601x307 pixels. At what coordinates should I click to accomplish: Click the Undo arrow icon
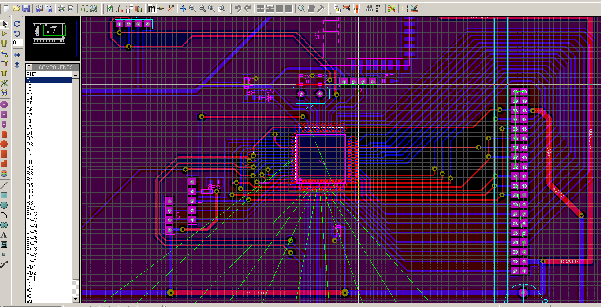(x=238, y=9)
